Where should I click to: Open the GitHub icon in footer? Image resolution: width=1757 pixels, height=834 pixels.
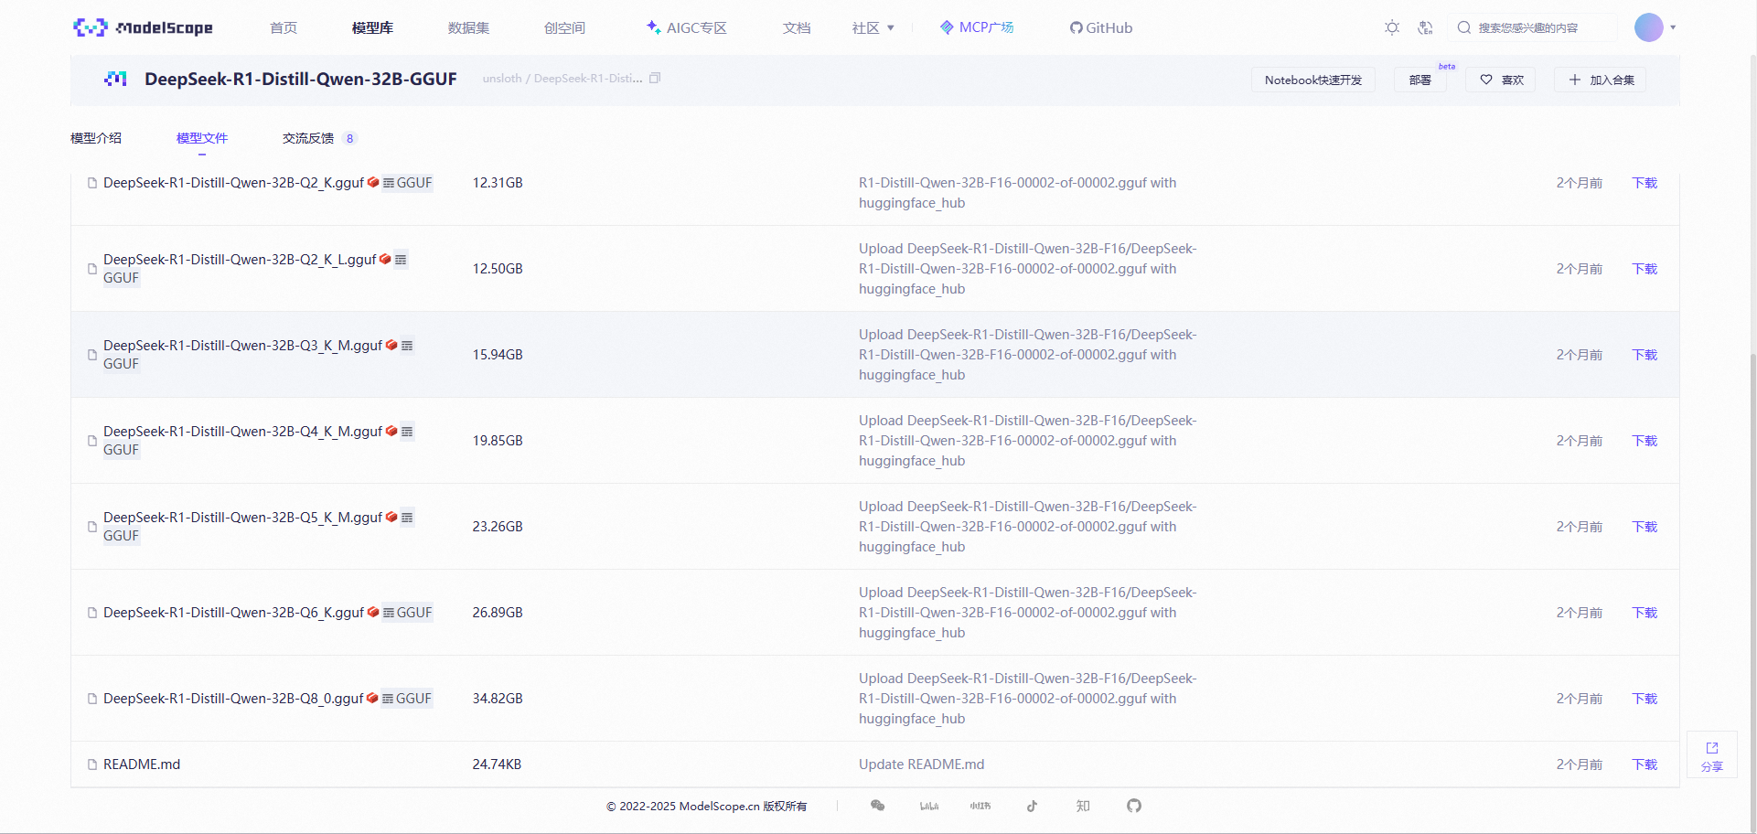[1134, 806]
